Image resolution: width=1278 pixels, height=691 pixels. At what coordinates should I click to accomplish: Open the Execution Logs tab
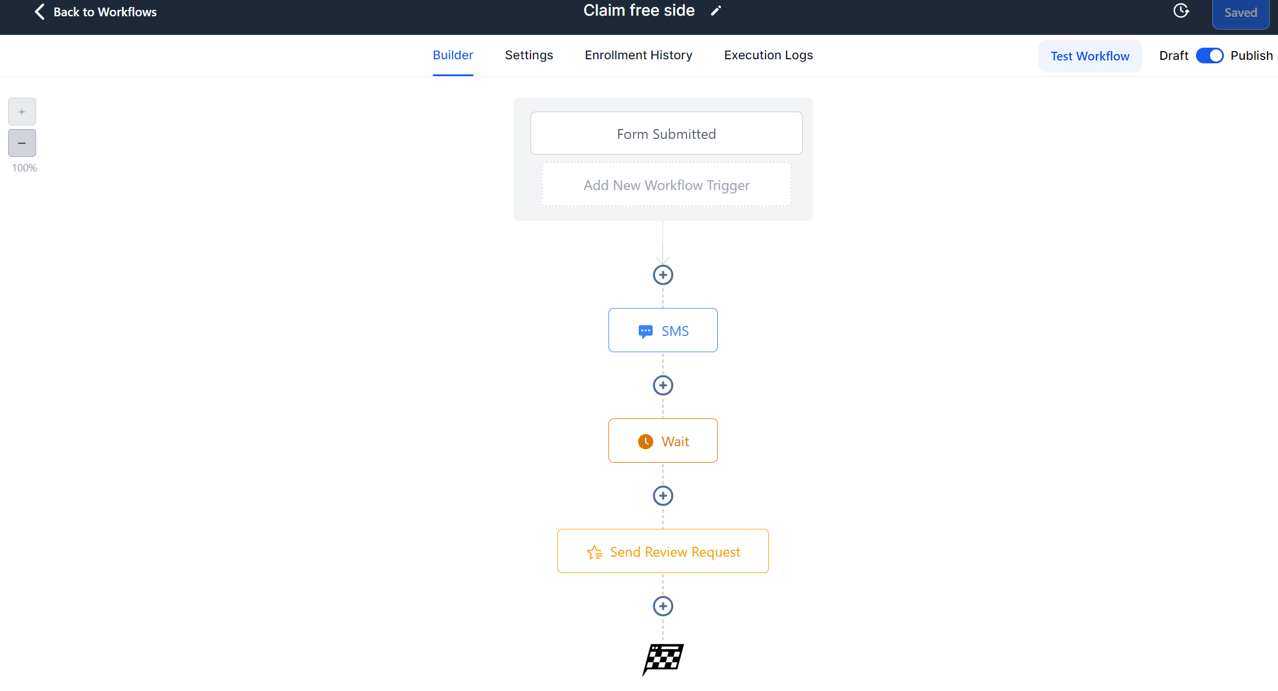click(x=768, y=55)
